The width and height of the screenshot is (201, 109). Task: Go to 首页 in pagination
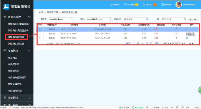click(x=128, y=43)
